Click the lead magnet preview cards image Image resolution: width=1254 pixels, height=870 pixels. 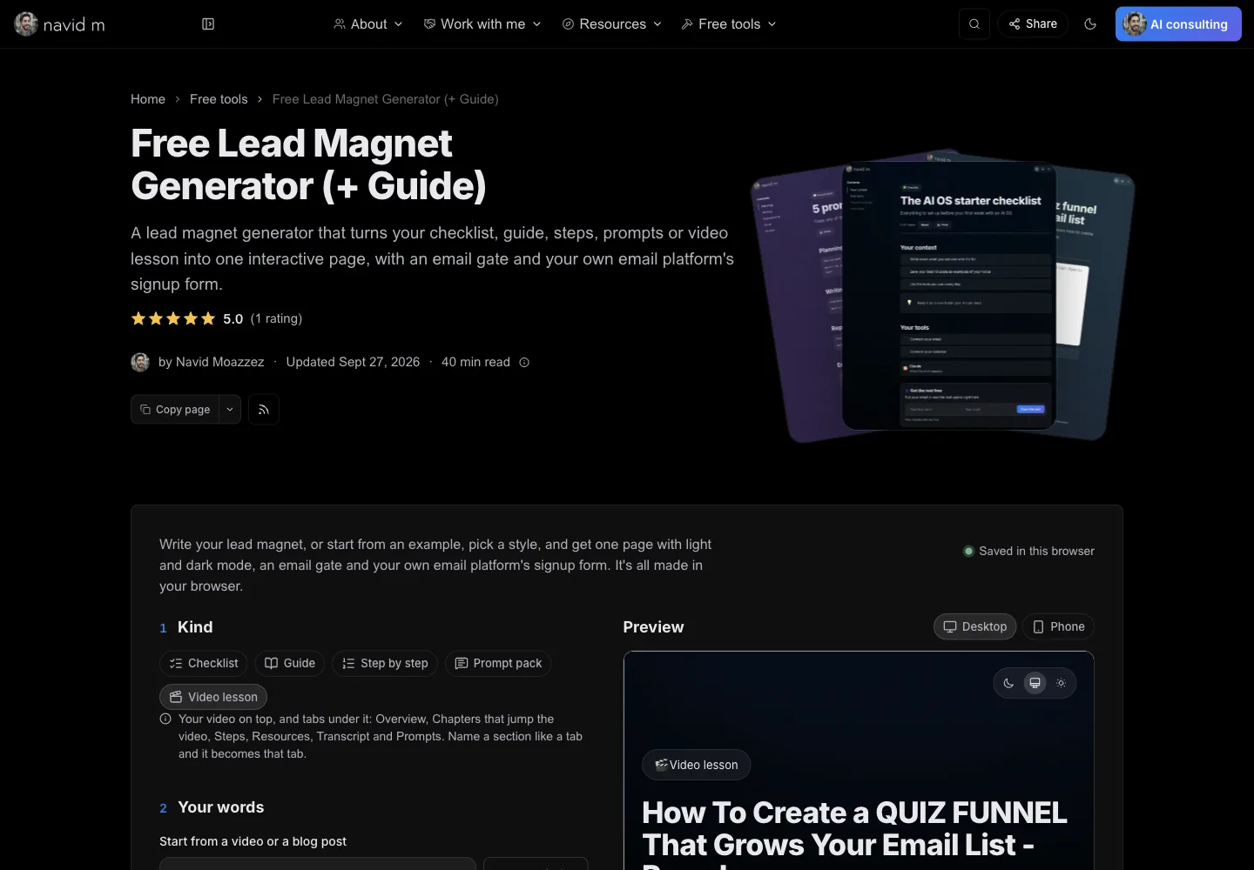click(x=943, y=297)
